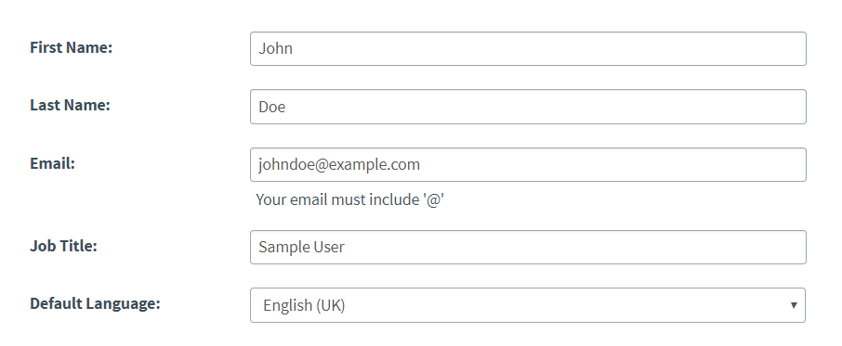Click the First Name input field
This screenshot has width=842, height=346.
click(528, 49)
